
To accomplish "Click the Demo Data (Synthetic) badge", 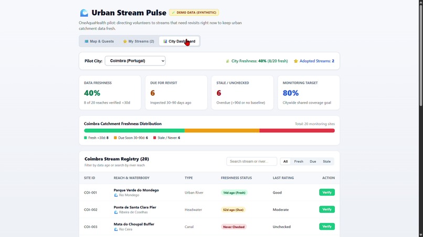I will coord(194,13).
